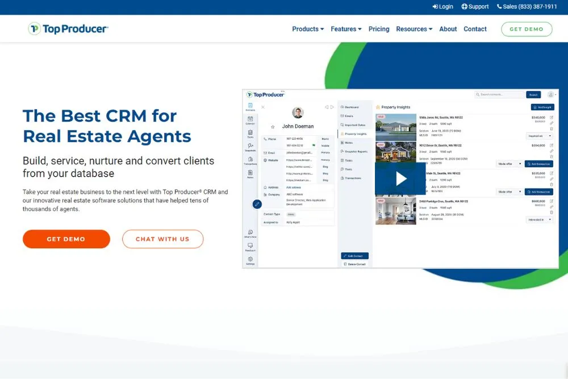Play the product demo video
The height and width of the screenshot is (379, 568).
tap(401, 178)
